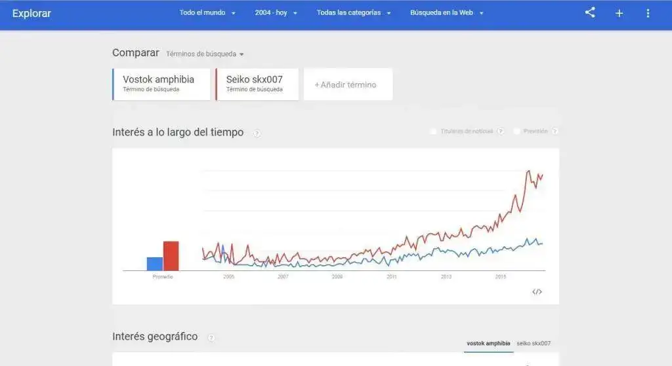Screen dimensions: 672x366
Task: Open help icon beside Interés geográfico
Action: (211, 338)
